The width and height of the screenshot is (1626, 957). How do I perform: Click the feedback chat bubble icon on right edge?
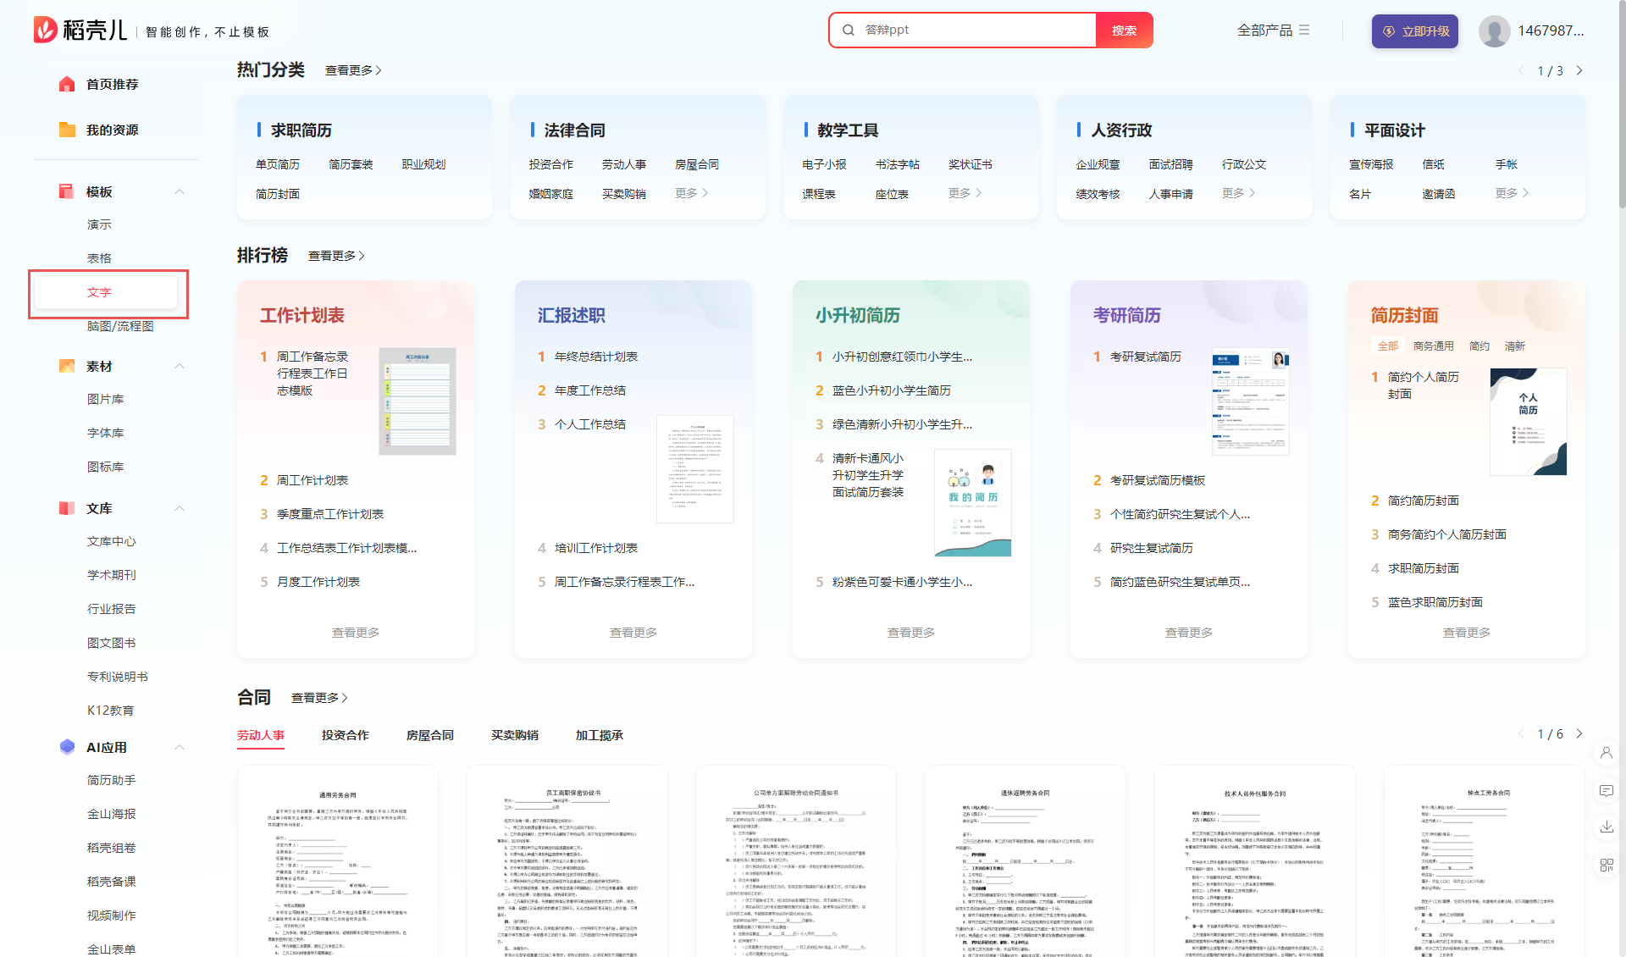point(1607,790)
